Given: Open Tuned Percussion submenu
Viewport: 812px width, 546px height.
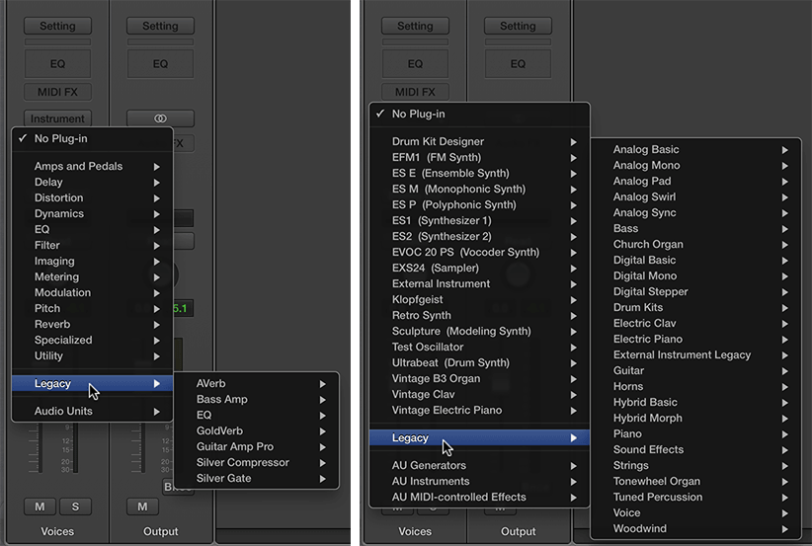Looking at the screenshot, I should 695,498.
